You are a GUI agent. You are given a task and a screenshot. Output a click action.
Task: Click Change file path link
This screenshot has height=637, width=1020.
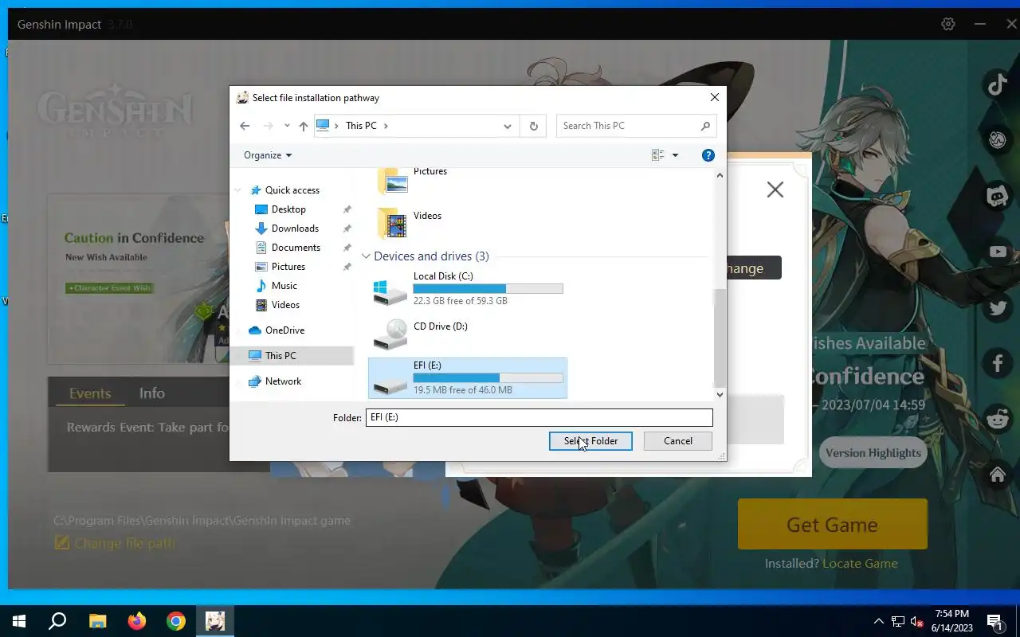coord(115,543)
